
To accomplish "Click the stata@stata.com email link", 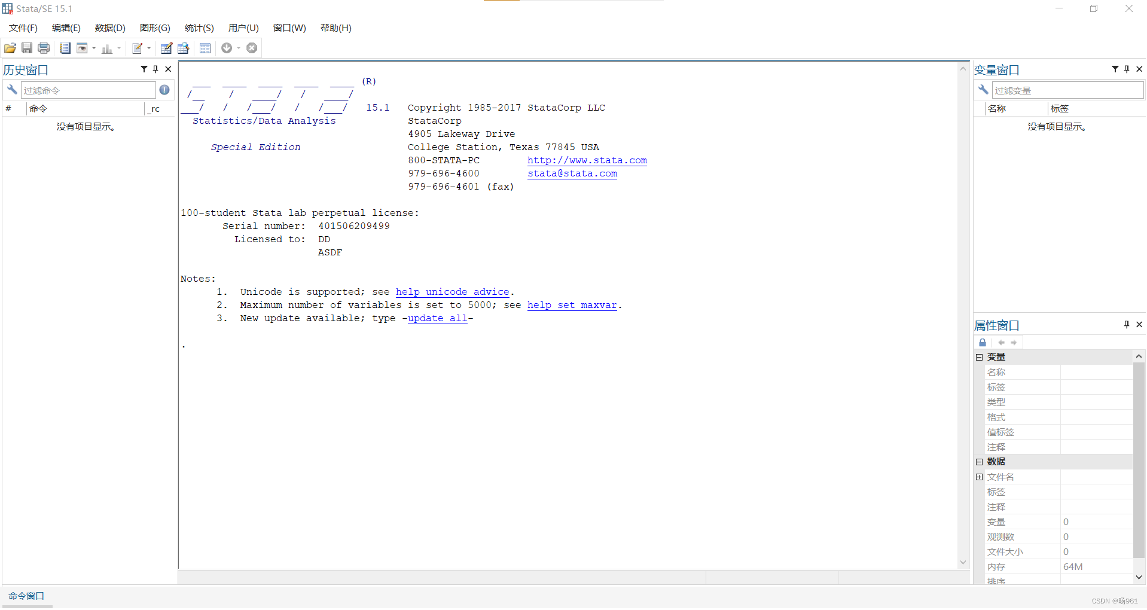I will tap(572, 173).
